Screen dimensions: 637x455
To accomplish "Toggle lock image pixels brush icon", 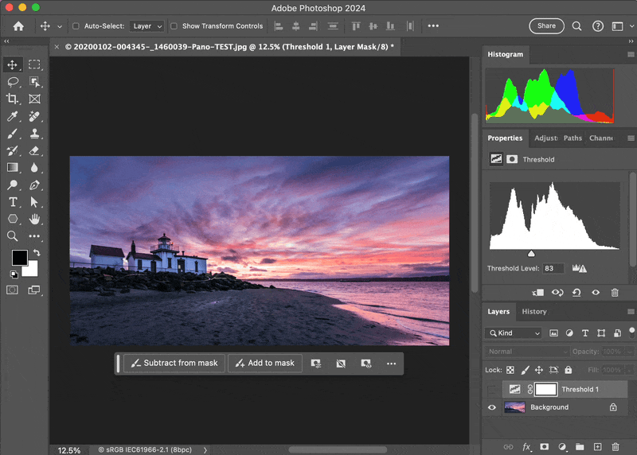I will pyautogui.click(x=525, y=370).
